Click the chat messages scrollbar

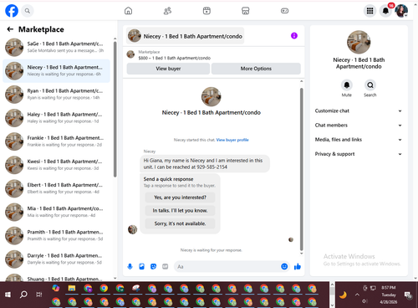click(301, 169)
